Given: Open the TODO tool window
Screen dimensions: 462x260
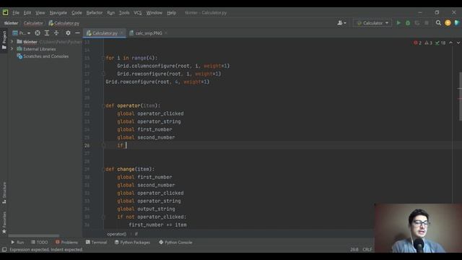Looking at the screenshot, I should click(x=40, y=243).
